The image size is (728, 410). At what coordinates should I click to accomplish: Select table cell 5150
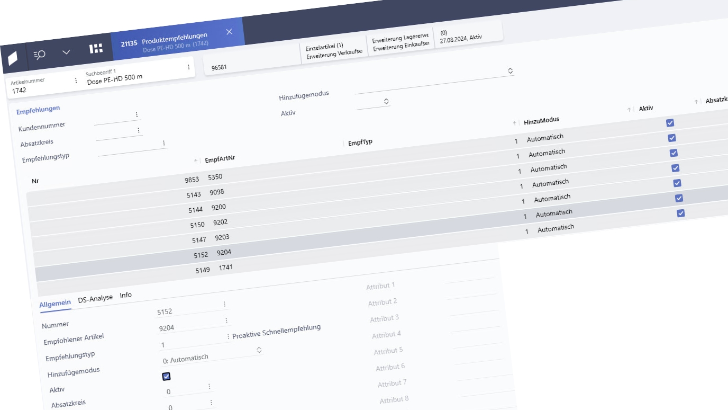197,225
